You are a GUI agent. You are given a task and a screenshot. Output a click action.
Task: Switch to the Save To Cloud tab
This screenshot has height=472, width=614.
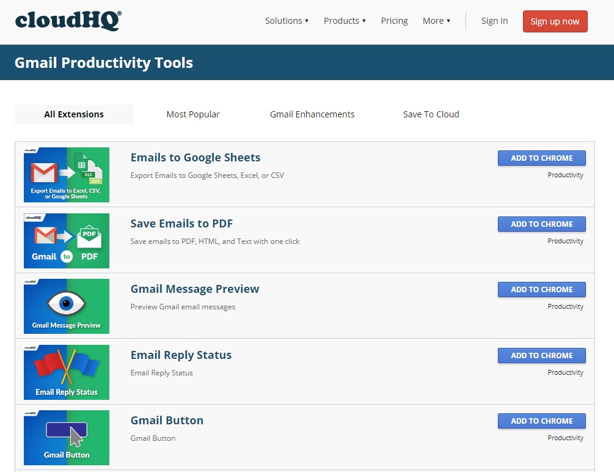(431, 114)
